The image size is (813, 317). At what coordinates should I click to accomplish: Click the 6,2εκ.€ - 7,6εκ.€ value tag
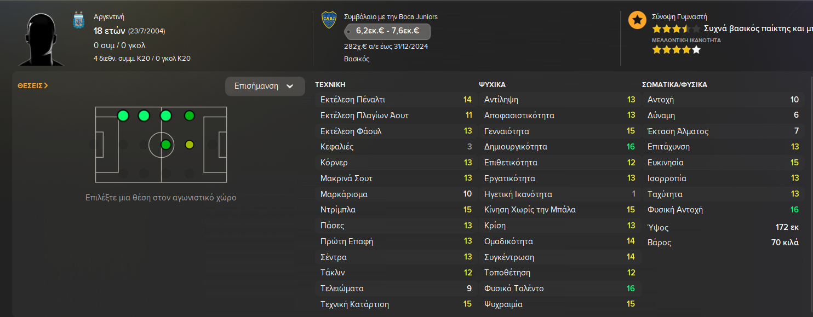click(x=387, y=31)
